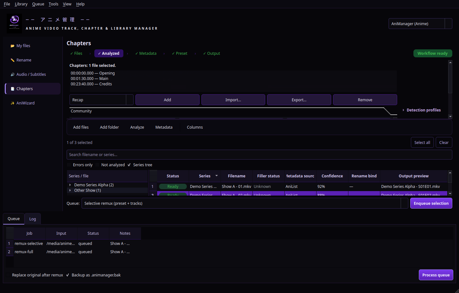Expand Other Show (1) tree node
This screenshot has width=459, height=293.
[x=70, y=190]
